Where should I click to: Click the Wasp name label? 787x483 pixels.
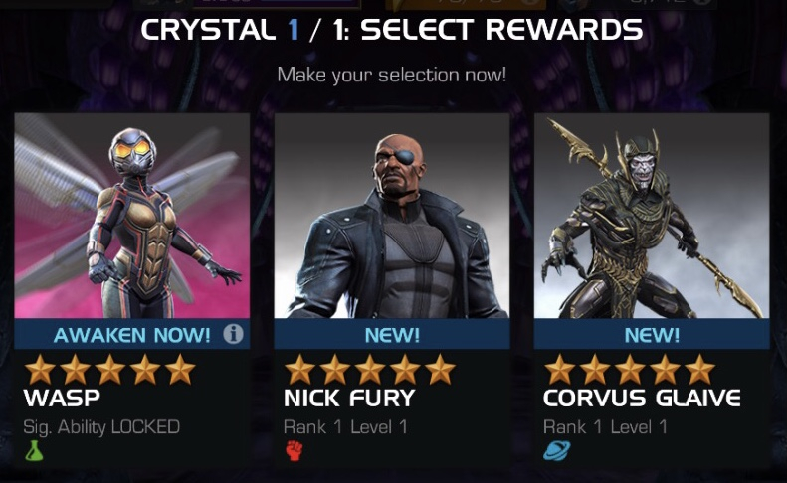coord(62,399)
